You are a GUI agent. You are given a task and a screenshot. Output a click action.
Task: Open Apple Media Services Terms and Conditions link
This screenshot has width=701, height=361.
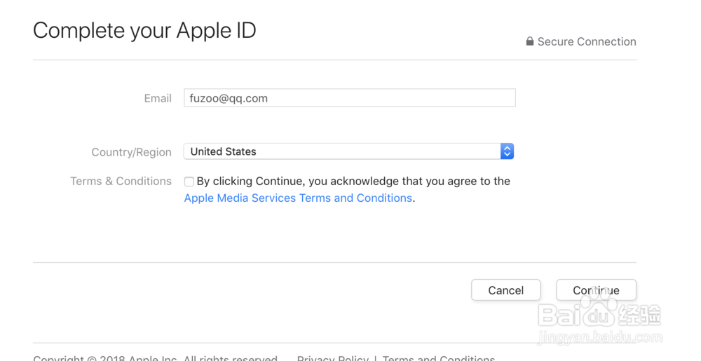(298, 198)
